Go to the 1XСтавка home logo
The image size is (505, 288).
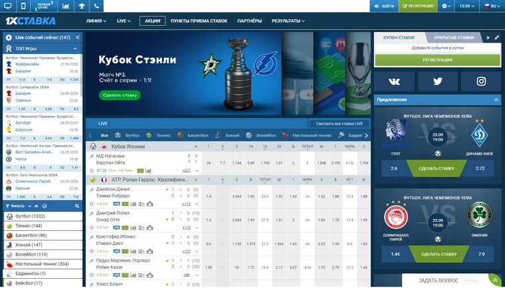(x=31, y=21)
